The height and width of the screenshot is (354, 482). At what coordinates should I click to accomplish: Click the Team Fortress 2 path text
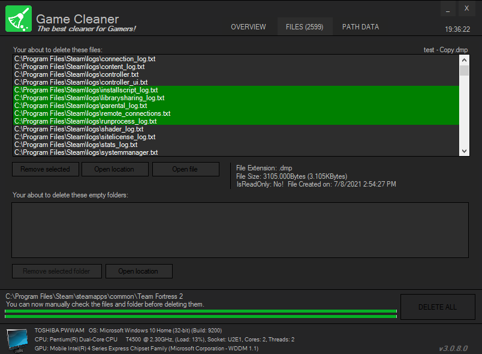94,296
